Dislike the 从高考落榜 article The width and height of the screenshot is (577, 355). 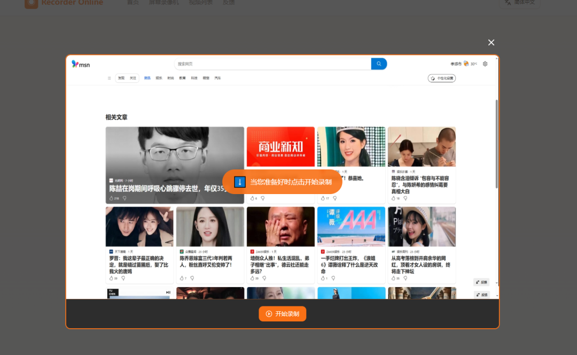(405, 279)
